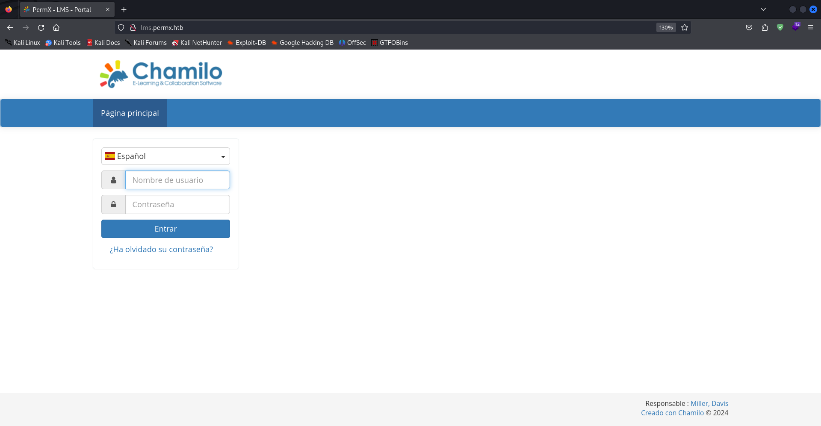Open the Español language dropdown
This screenshot has height=426, width=821.
point(165,156)
